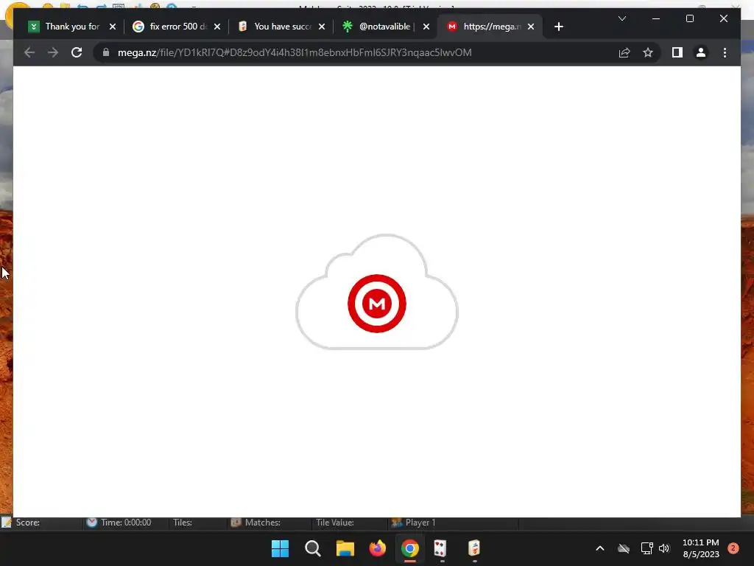Show hidden system tray icons

tap(599, 548)
